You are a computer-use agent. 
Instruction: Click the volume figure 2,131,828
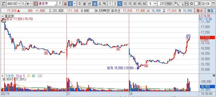[x=56, y=11]
